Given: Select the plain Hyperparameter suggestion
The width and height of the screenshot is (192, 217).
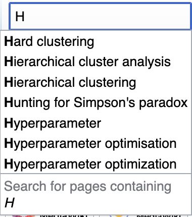Looking at the screenshot, I should click(96, 123).
